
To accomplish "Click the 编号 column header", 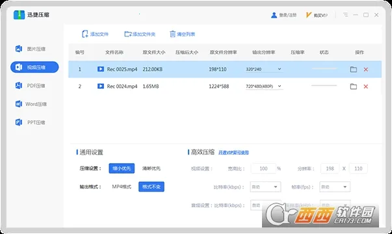I will (80, 52).
